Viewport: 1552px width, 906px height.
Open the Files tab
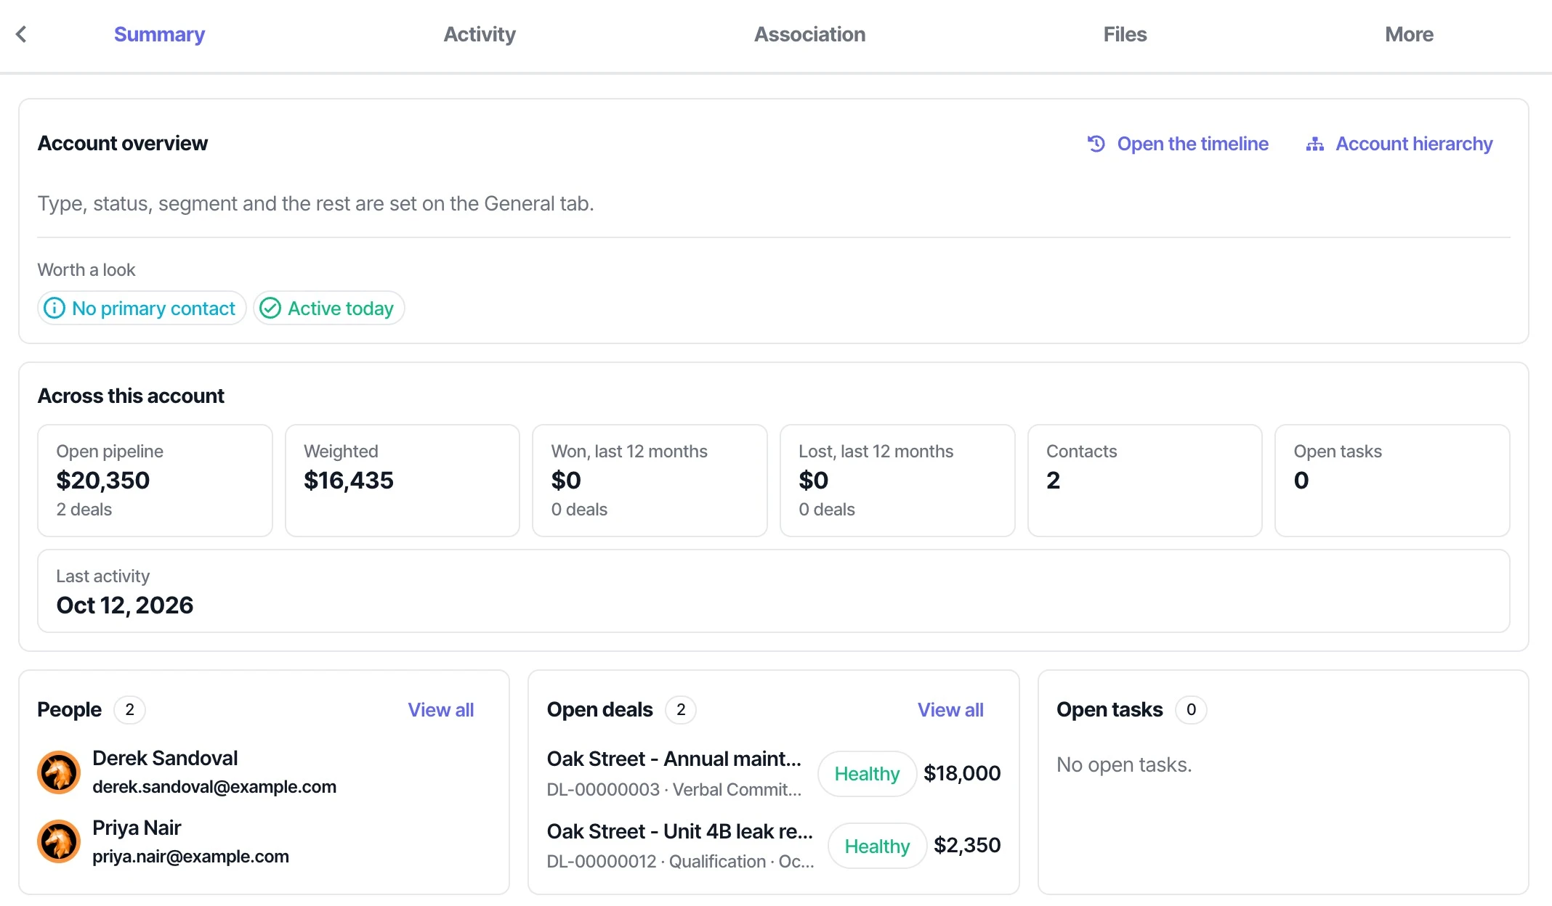tap(1125, 34)
